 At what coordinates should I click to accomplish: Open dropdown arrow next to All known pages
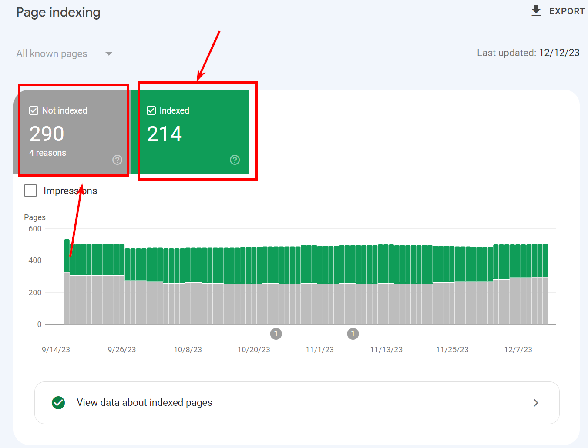(x=109, y=53)
